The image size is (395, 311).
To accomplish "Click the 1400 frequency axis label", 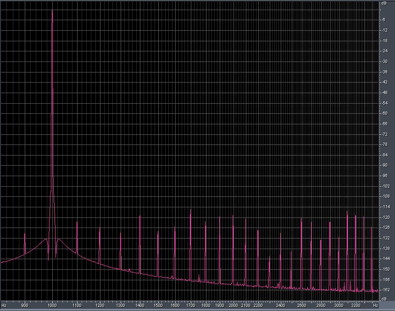I will coord(140,305).
